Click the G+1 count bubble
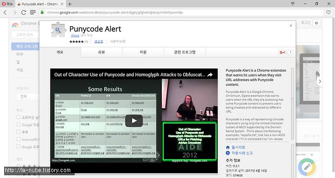The width and height of the screenshot is (335, 178). (x=290, y=52)
